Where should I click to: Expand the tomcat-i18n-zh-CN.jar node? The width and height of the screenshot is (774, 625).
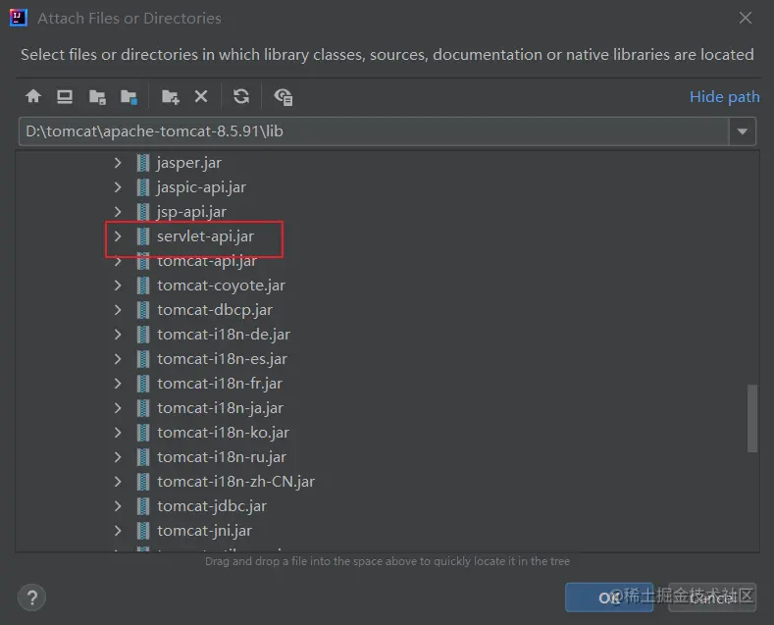tap(118, 482)
